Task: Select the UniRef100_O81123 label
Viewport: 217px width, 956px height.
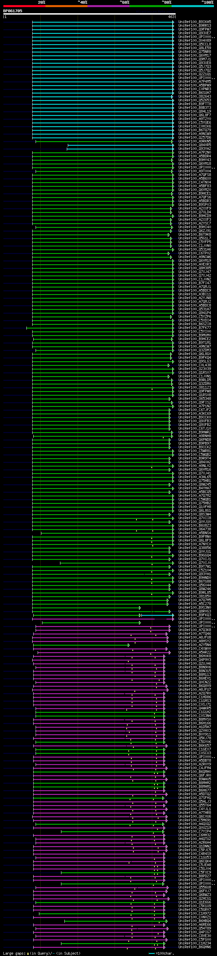Action: pyautogui.click(x=195, y=387)
